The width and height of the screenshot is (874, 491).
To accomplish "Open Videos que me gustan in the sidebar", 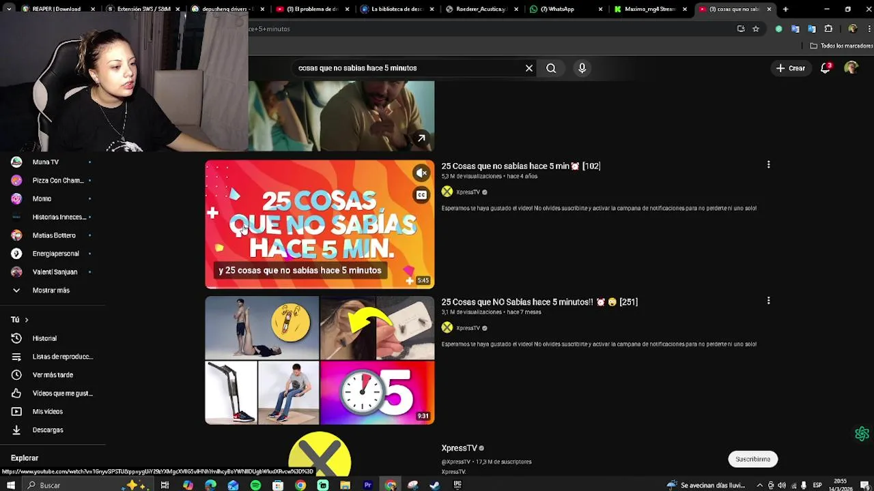I will [53, 393].
